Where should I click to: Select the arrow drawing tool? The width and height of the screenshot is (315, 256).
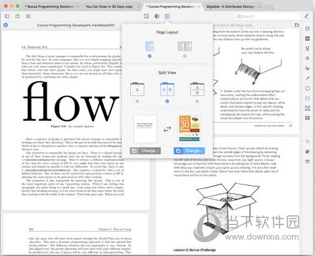(307, 78)
